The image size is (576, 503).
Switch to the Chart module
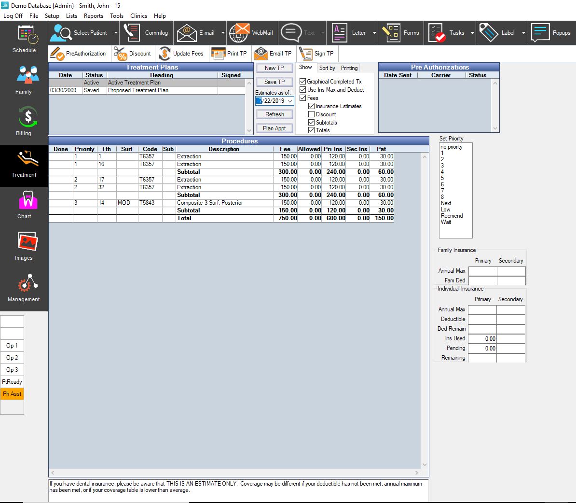click(x=24, y=205)
